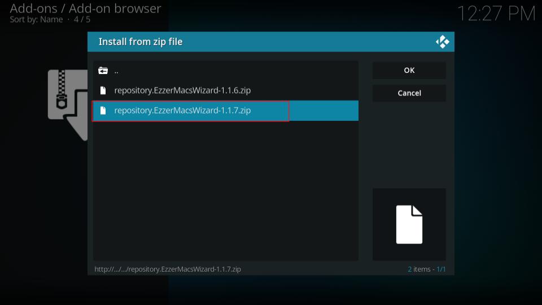Click the 12:27 PM clock
The height and width of the screenshot is (305, 542).
click(496, 14)
